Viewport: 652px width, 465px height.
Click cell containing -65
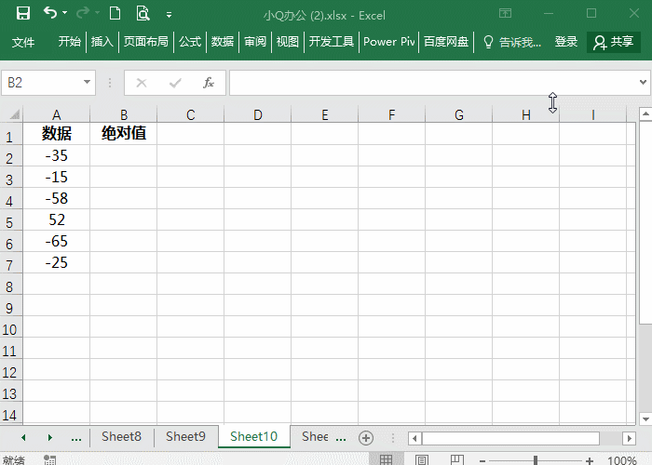tap(57, 241)
